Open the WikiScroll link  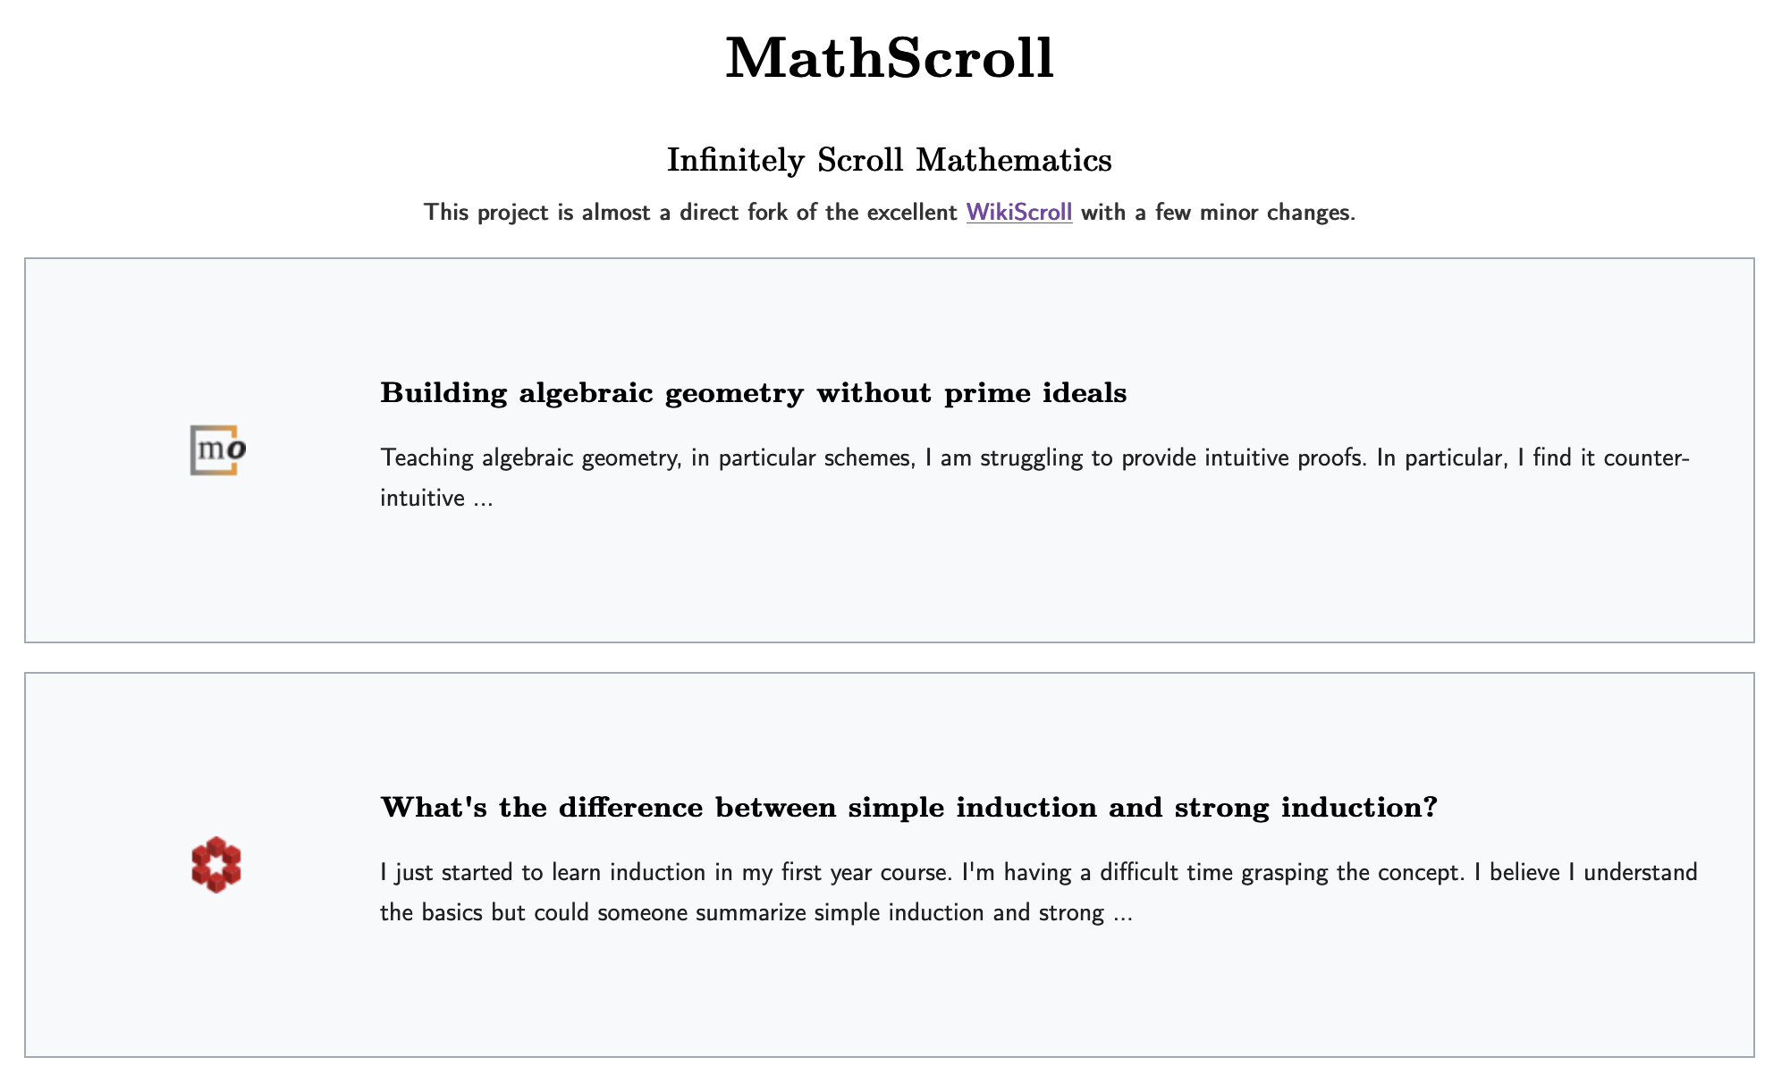(1018, 213)
